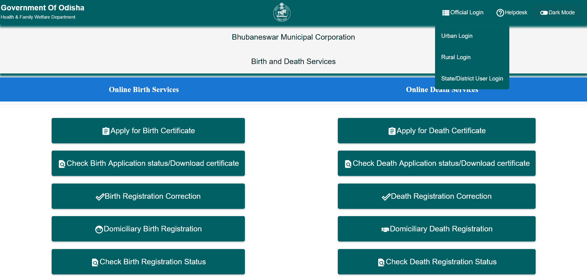Click checkmark icon on Birth Registration Correction

click(x=100, y=197)
